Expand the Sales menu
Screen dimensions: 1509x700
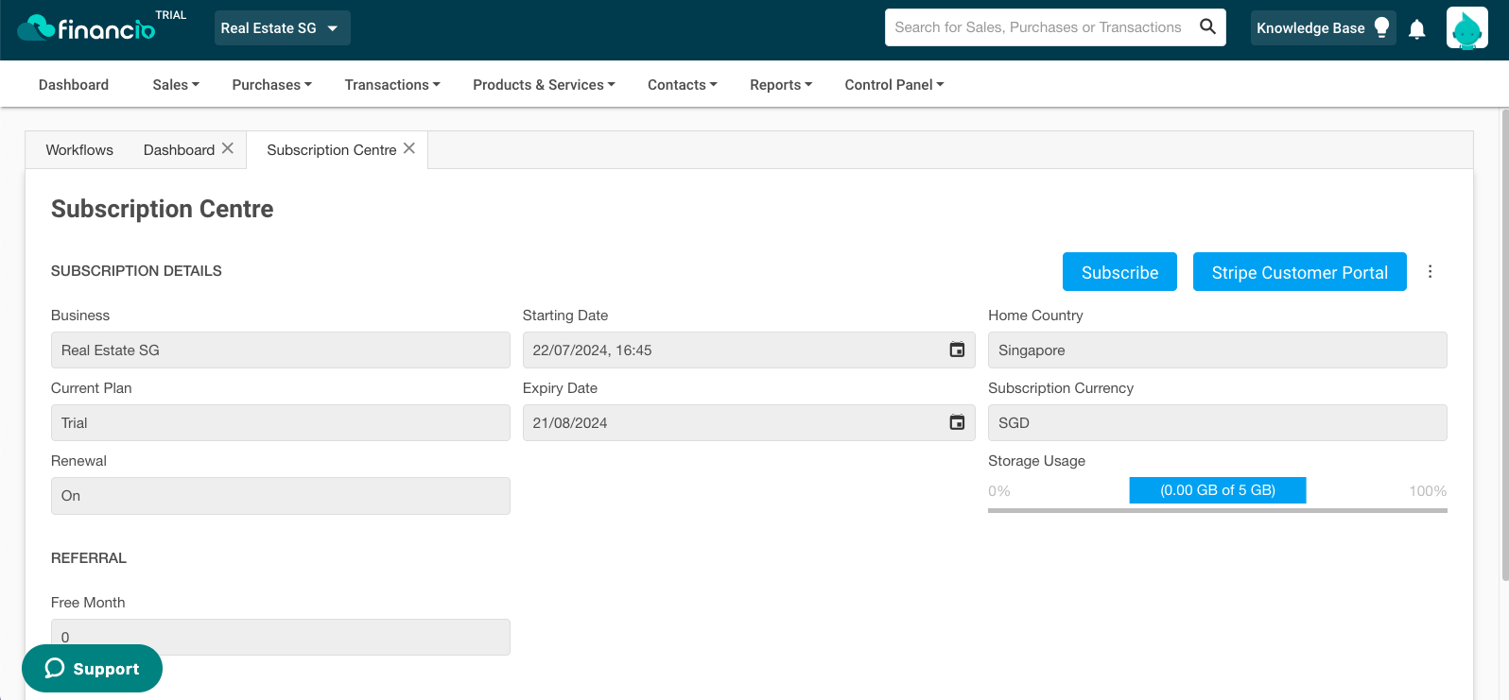click(x=176, y=85)
